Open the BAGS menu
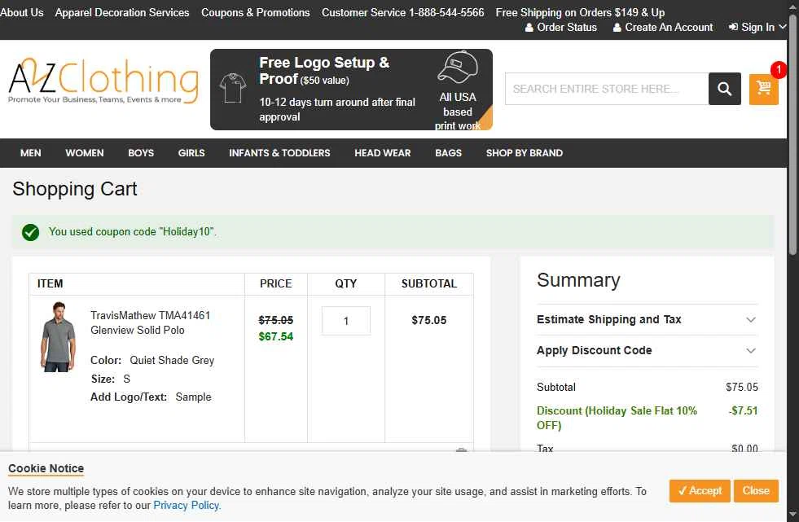The height and width of the screenshot is (522, 799). click(449, 153)
